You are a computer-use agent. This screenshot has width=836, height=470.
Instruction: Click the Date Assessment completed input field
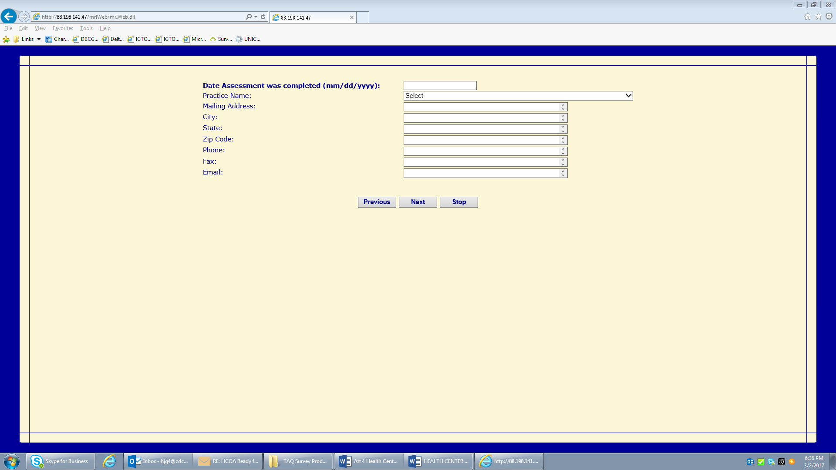tap(440, 85)
